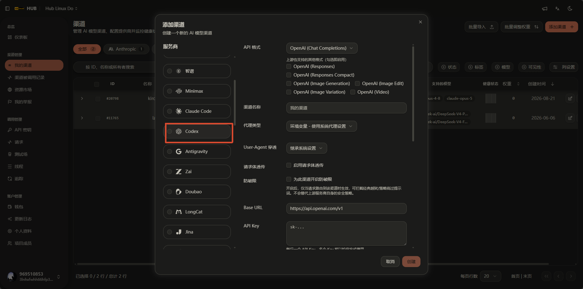Click the API Key text area
583x289 pixels.
346,234
